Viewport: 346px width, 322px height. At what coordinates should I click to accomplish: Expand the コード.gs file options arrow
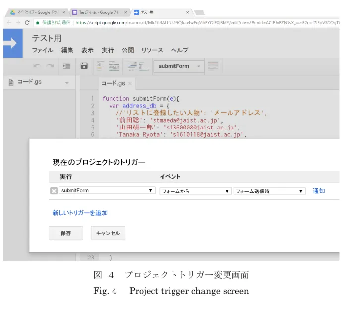pos(67,83)
